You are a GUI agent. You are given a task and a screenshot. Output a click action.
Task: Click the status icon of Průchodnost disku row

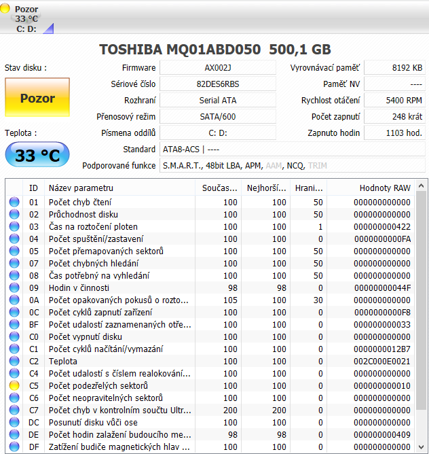click(14, 214)
